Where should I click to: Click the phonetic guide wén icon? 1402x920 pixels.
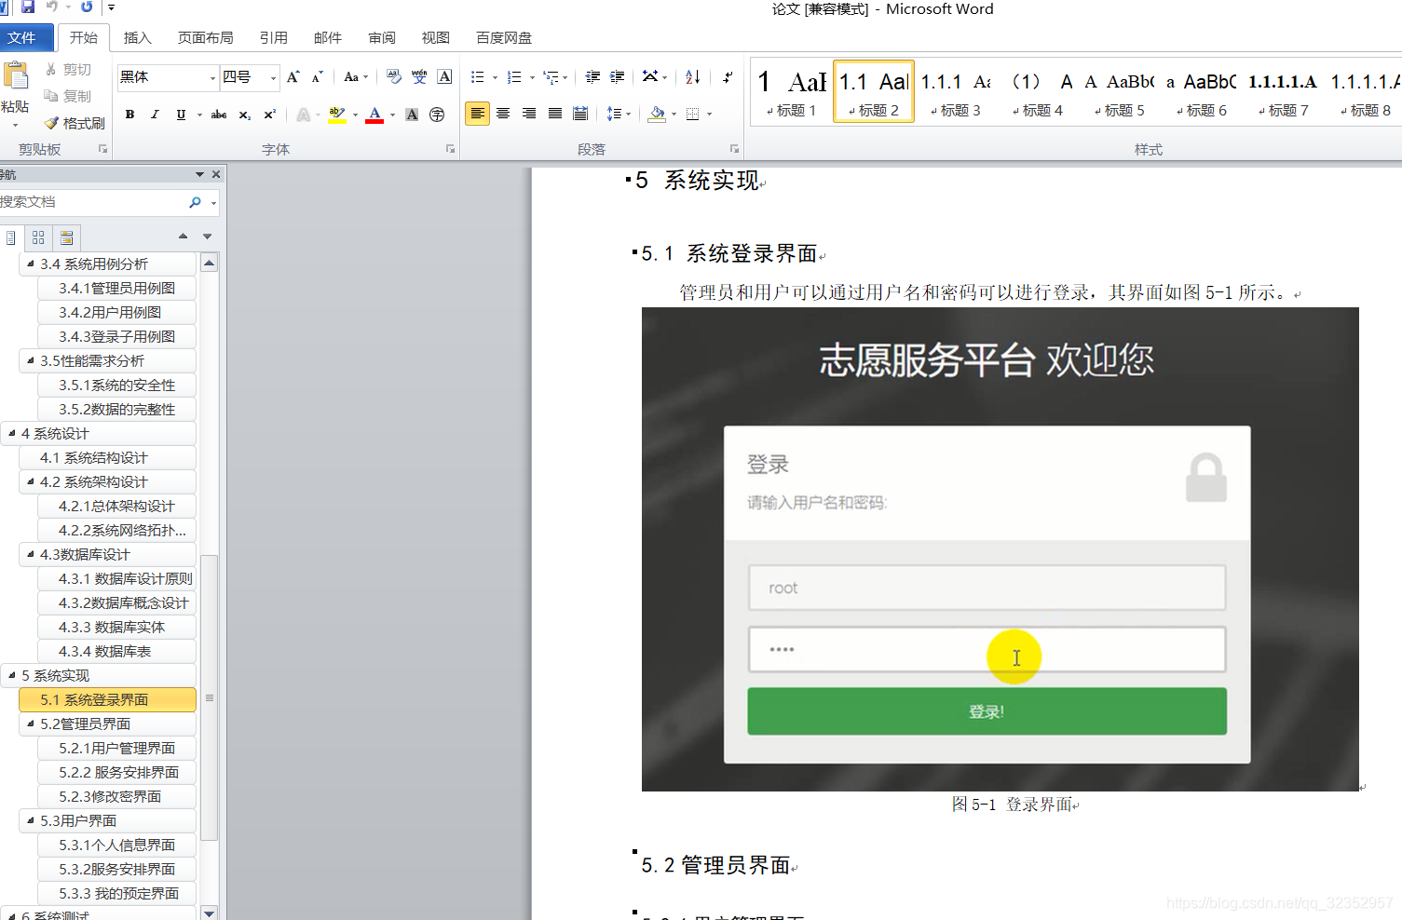pyautogui.click(x=419, y=77)
